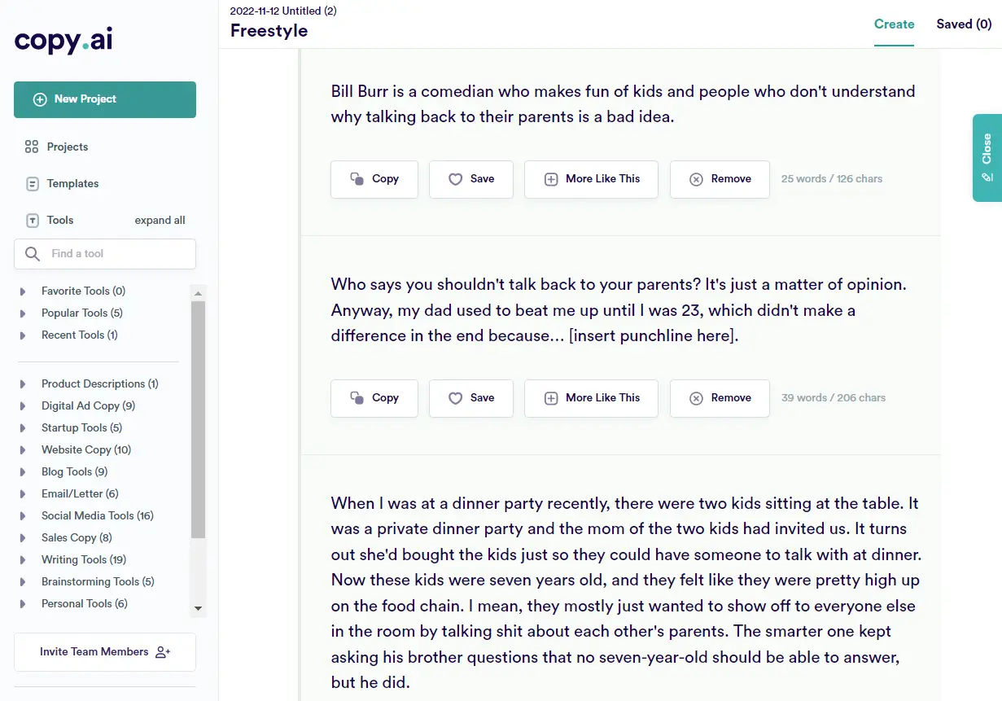Click the magnifier icon in the tool search
Viewport: 1002px width, 701px height.
point(33,253)
